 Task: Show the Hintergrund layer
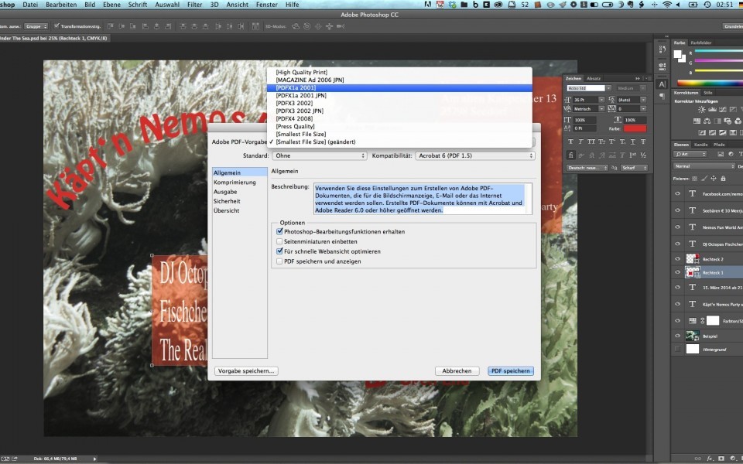pos(678,349)
